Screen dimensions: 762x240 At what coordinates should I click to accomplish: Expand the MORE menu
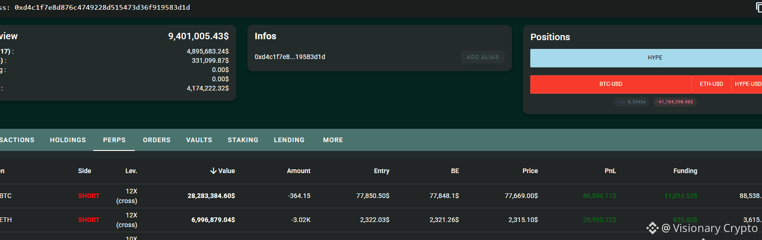(333, 140)
